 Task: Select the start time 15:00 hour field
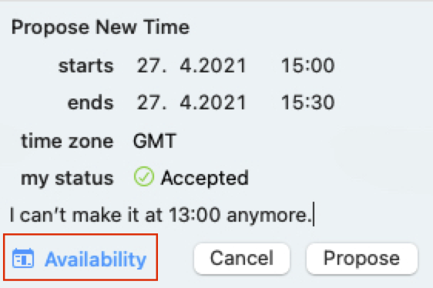(290, 65)
